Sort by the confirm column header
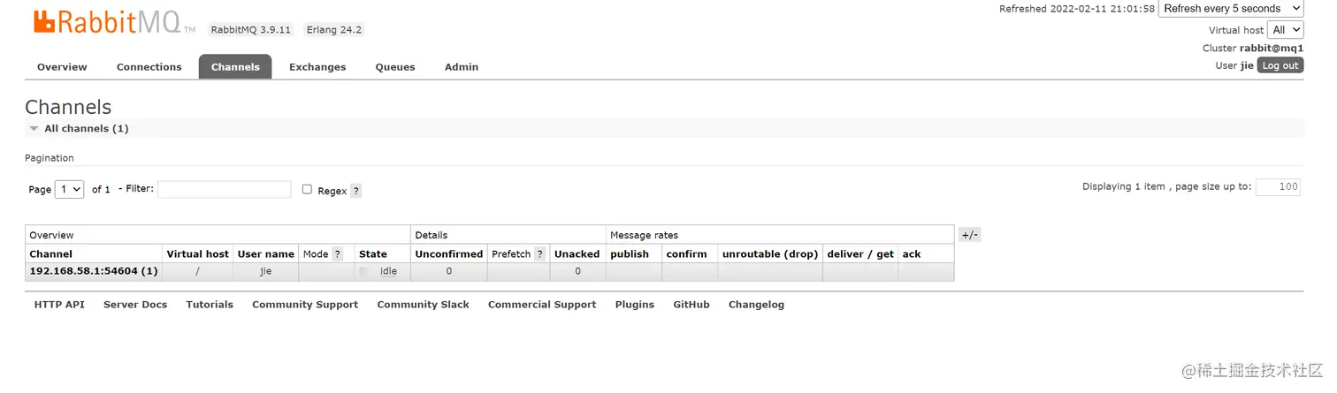This screenshot has width=1337, height=393. tap(687, 254)
